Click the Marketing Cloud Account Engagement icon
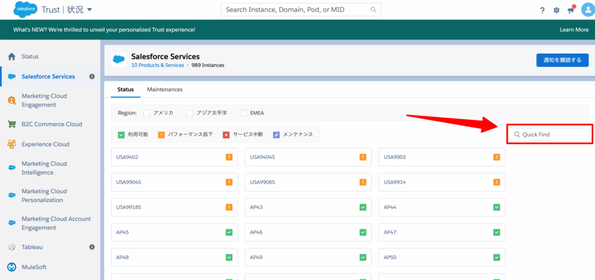The height and width of the screenshot is (280, 595). pyautogui.click(x=12, y=223)
